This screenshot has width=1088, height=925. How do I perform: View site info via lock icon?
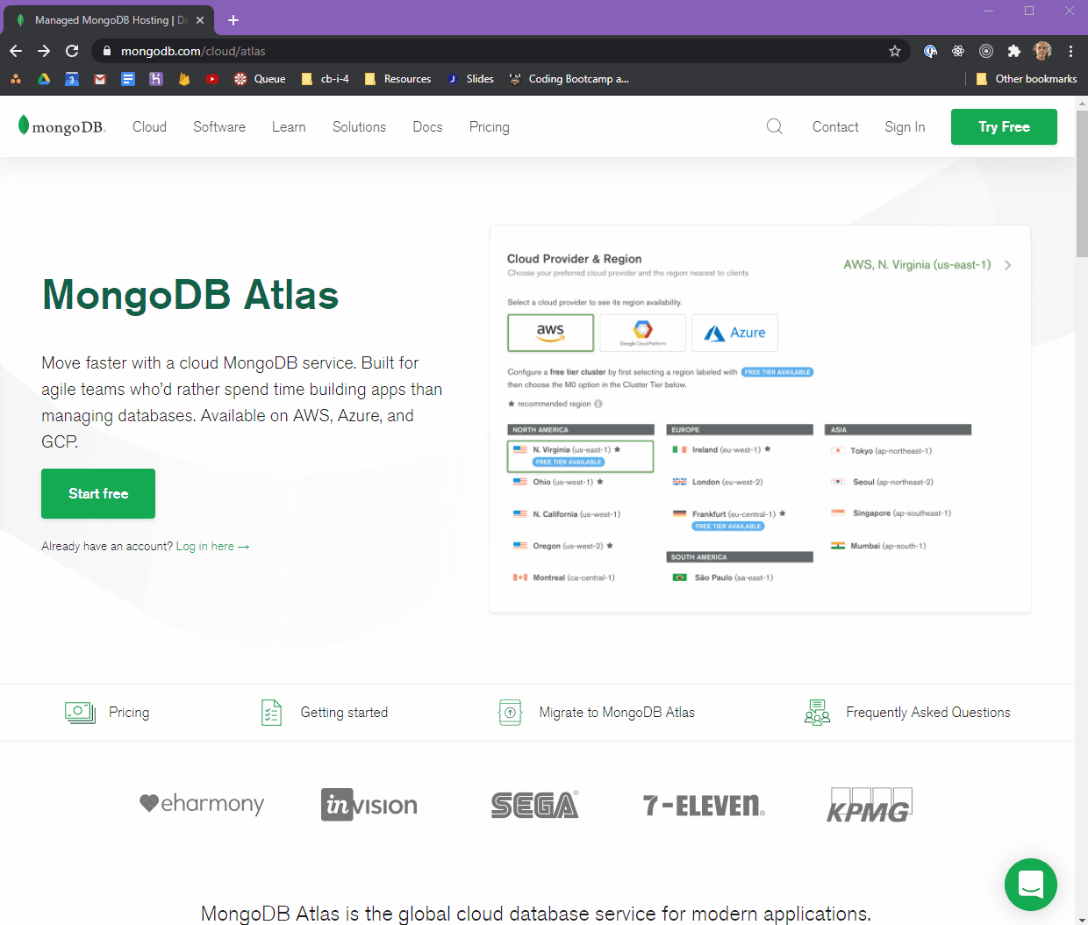[107, 51]
